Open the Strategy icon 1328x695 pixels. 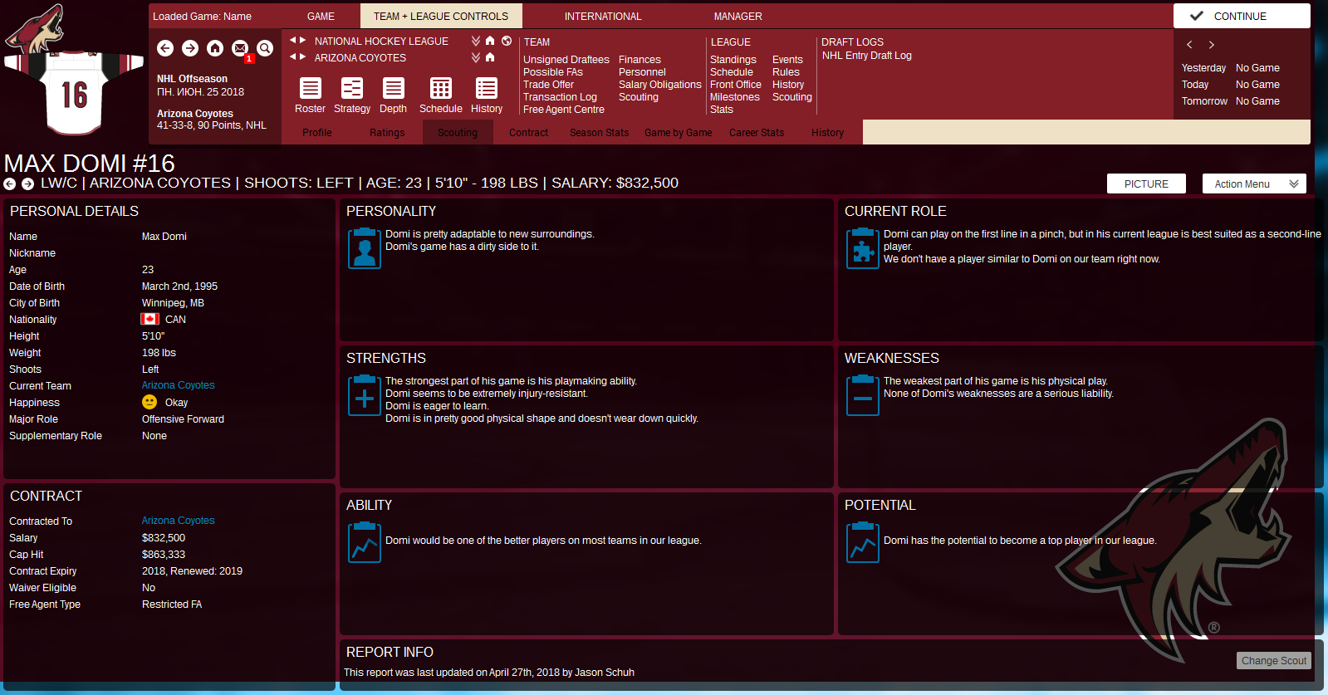(x=352, y=88)
